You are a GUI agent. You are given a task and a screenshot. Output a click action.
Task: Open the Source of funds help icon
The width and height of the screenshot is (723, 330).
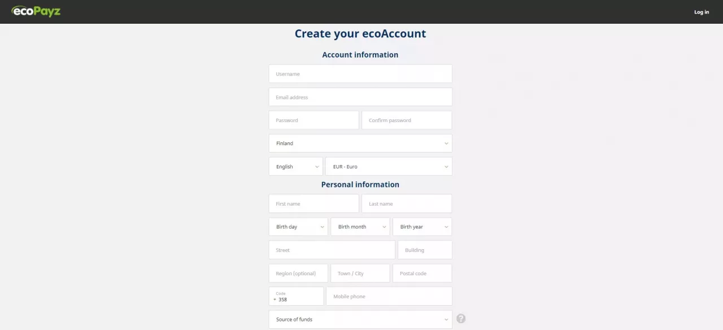click(461, 319)
